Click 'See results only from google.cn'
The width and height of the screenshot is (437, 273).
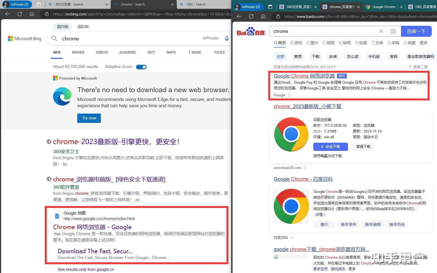pos(86,269)
